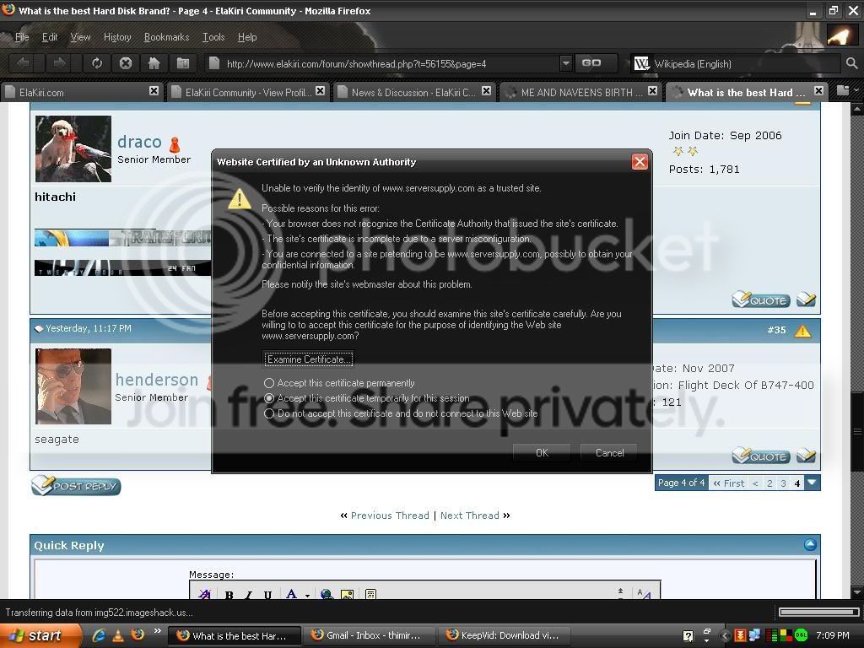Image resolution: width=864 pixels, height=648 pixels.
Task: Click the Back navigation arrow
Action: (x=23, y=63)
